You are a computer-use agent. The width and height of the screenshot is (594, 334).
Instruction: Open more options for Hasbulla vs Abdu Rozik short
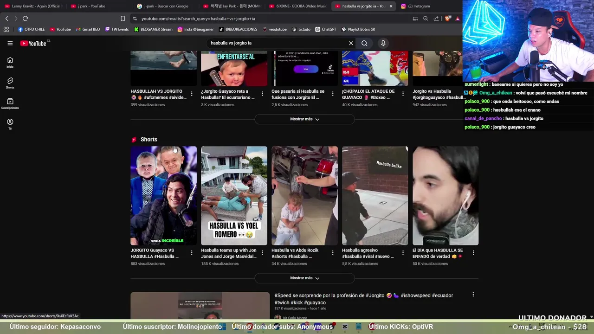[333, 253]
